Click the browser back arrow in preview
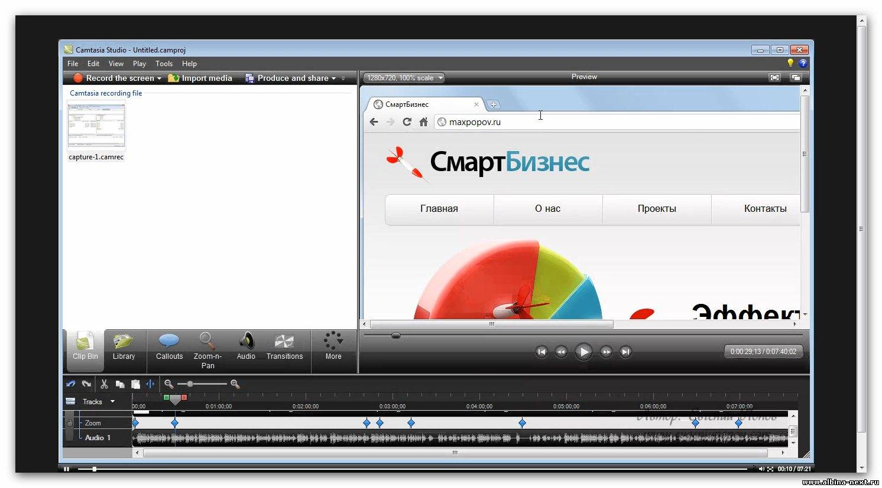This screenshot has height=488, width=882. tap(374, 122)
